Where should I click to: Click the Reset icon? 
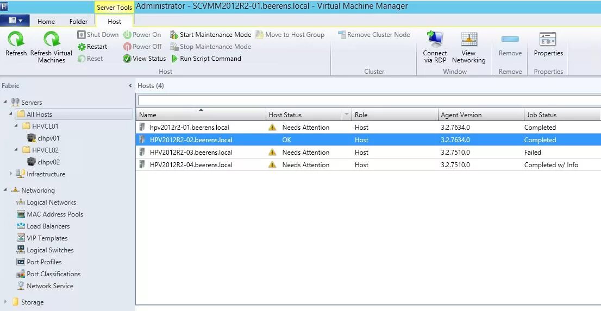[x=82, y=59]
